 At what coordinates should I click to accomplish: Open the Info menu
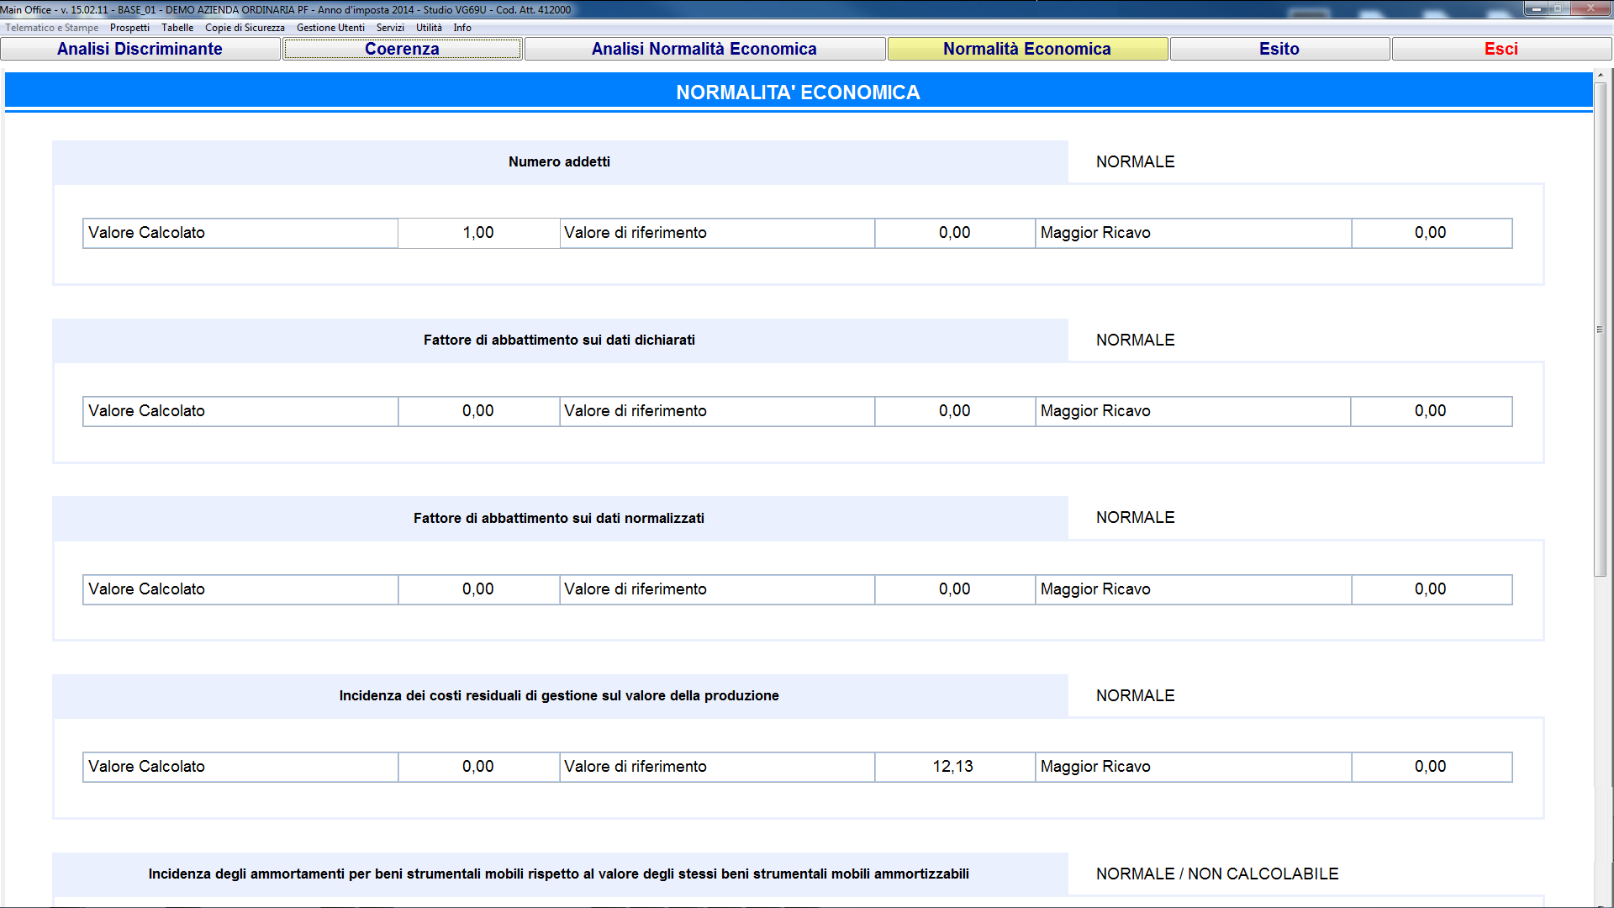pos(462,28)
